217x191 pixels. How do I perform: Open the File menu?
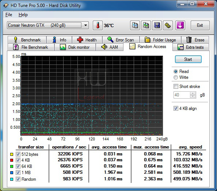[9, 15]
